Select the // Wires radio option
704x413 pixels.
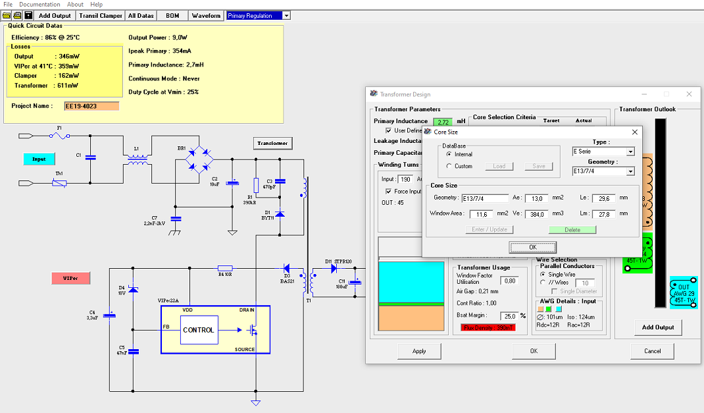(542, 283)
